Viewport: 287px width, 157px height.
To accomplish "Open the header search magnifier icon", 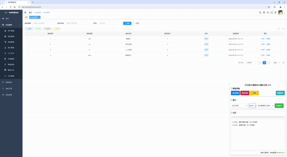I will (260, 13).
